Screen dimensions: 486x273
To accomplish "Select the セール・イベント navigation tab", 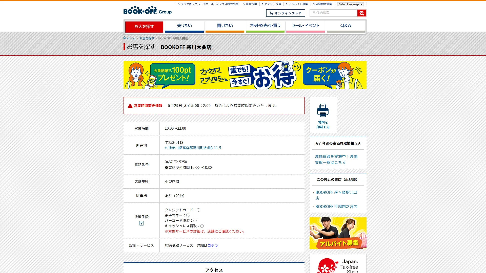I will (306, 27).
